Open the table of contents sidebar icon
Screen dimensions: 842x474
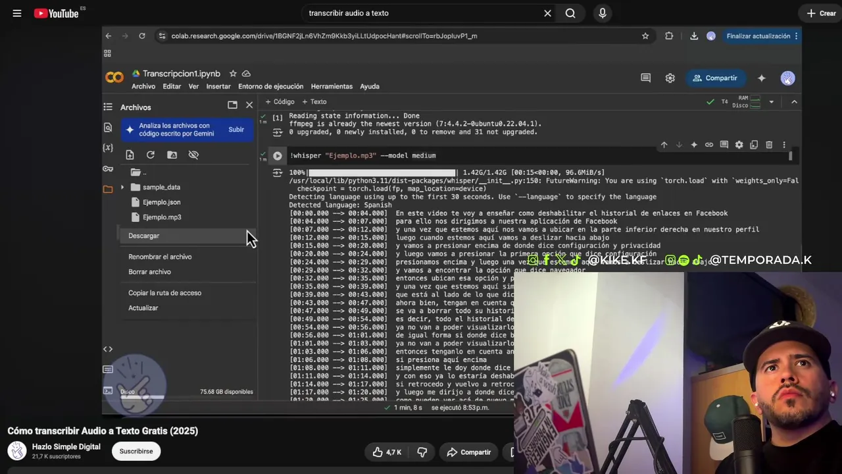point(108,107)
